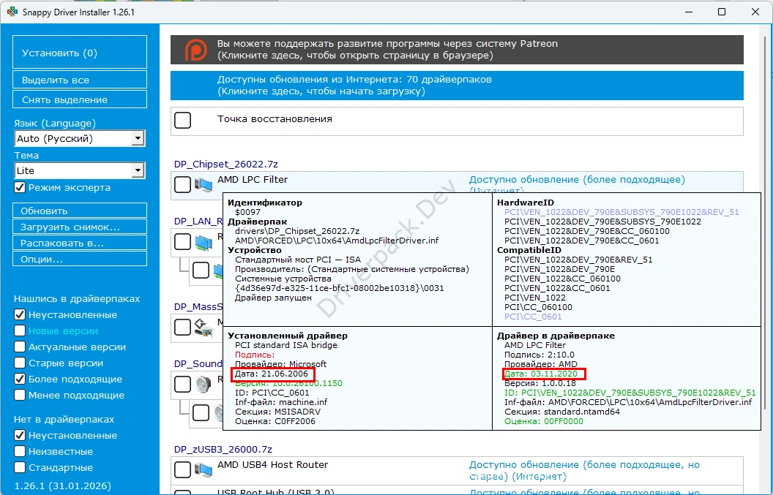Click the AMD USB4 Host Router device icon
The width and height of the screenshot is (773, 495).
click(203, 470)
